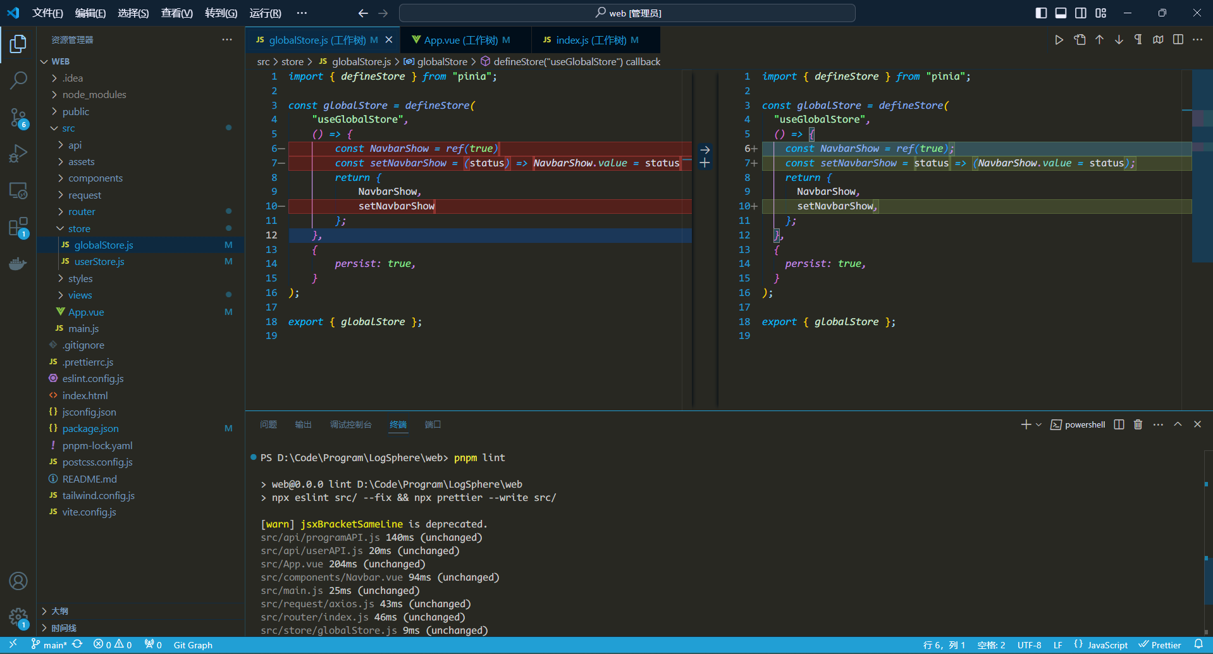
Task: Open Accounts menu in activity bar
Action: 18,581
